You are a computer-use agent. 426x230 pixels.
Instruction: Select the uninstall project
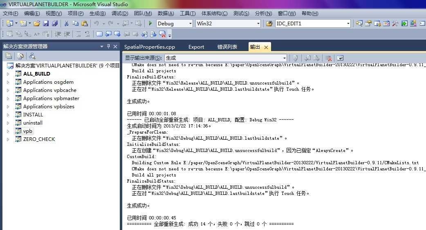pos(33,123)
